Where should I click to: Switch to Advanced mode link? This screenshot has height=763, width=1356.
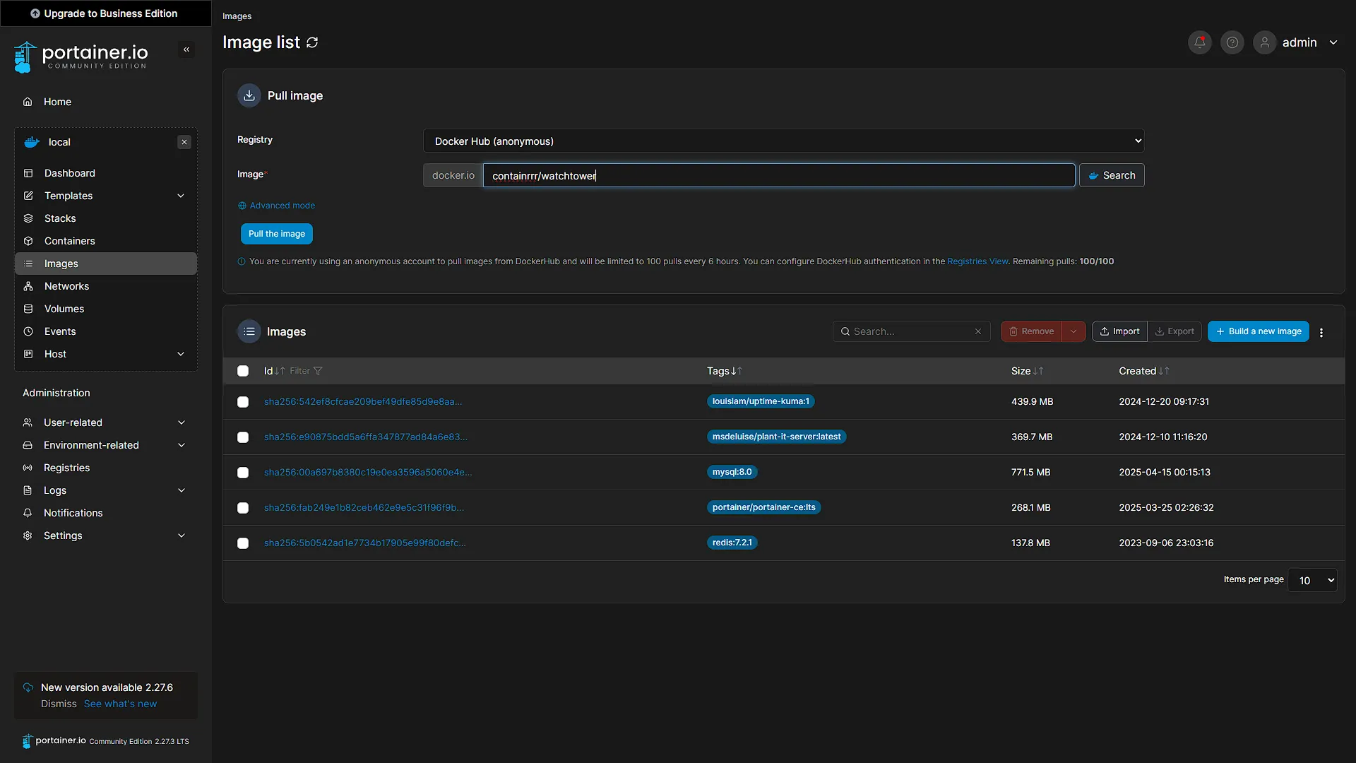(x=277, y=206)
